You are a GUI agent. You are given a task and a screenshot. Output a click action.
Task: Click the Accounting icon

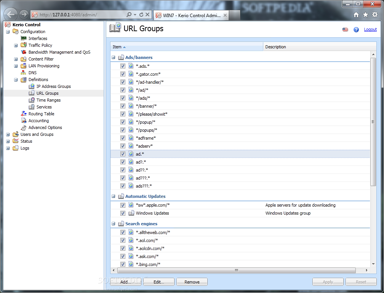[24, 120]
